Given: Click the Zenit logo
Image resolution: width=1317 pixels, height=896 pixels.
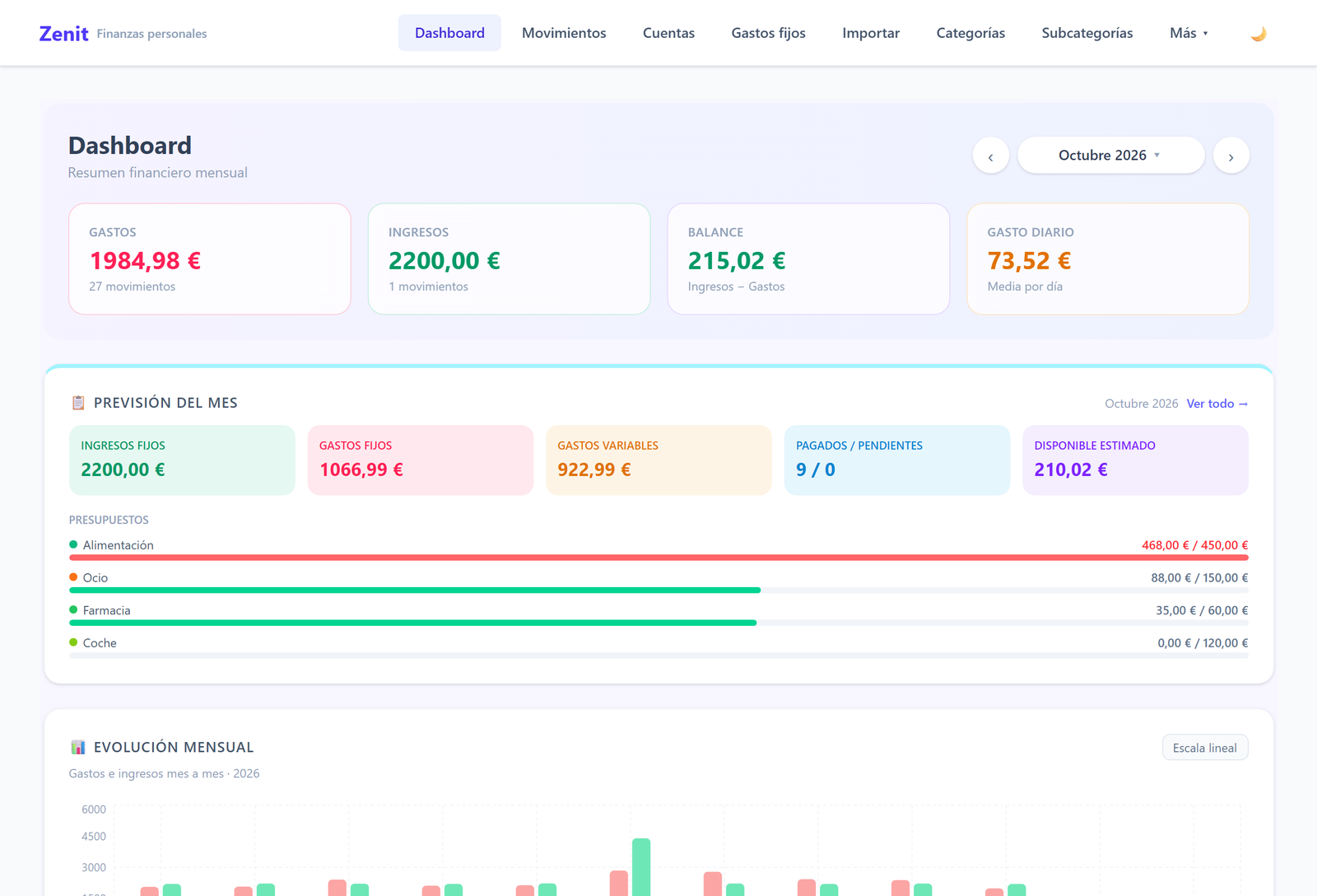Looking at the screenshot, I should tap(63, 34).
